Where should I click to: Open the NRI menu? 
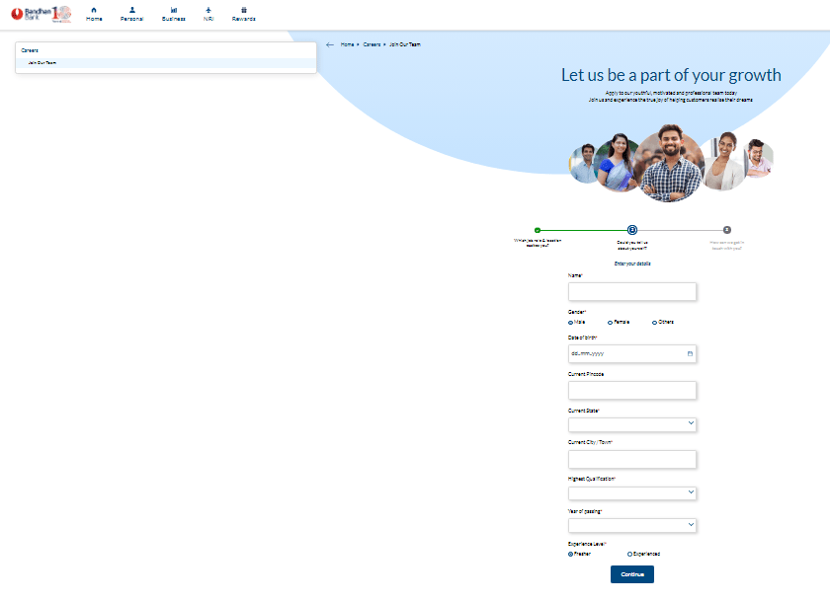click(x=208, y=14)
